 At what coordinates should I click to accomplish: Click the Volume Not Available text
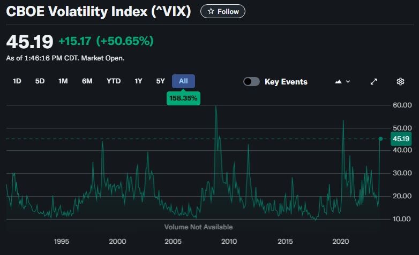(x=198, y=227)
